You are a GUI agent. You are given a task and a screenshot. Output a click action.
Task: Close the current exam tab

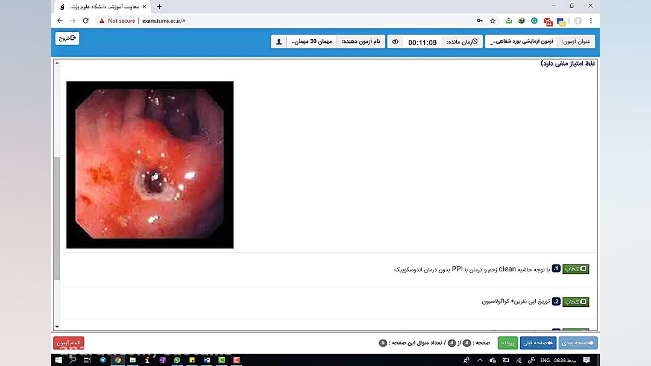click(x=144, y=7)
